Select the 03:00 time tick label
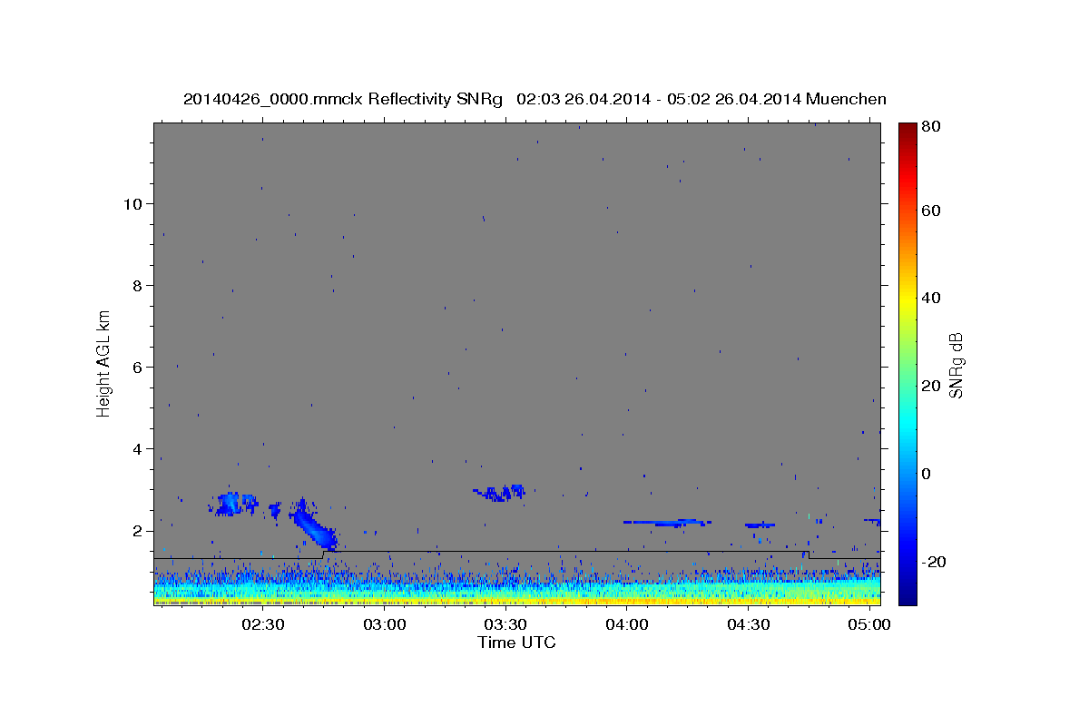 [x=385, y=625]
